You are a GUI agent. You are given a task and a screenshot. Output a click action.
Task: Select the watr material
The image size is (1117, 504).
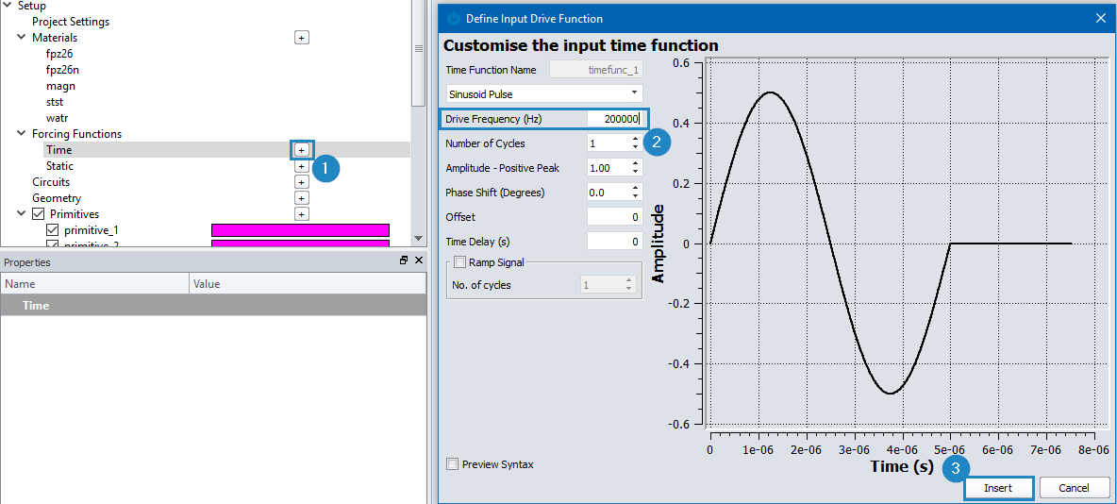[57, 118]
